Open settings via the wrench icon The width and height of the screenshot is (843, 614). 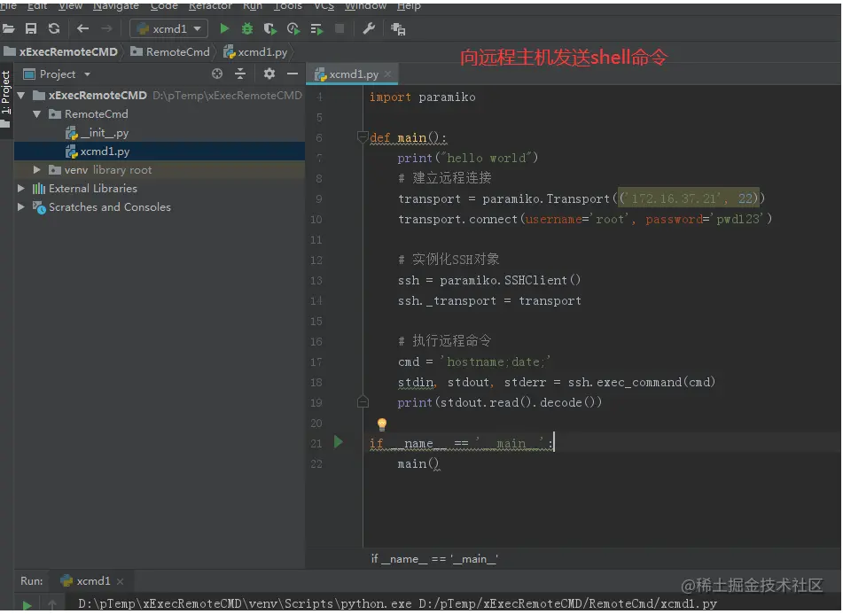point(369,29)
